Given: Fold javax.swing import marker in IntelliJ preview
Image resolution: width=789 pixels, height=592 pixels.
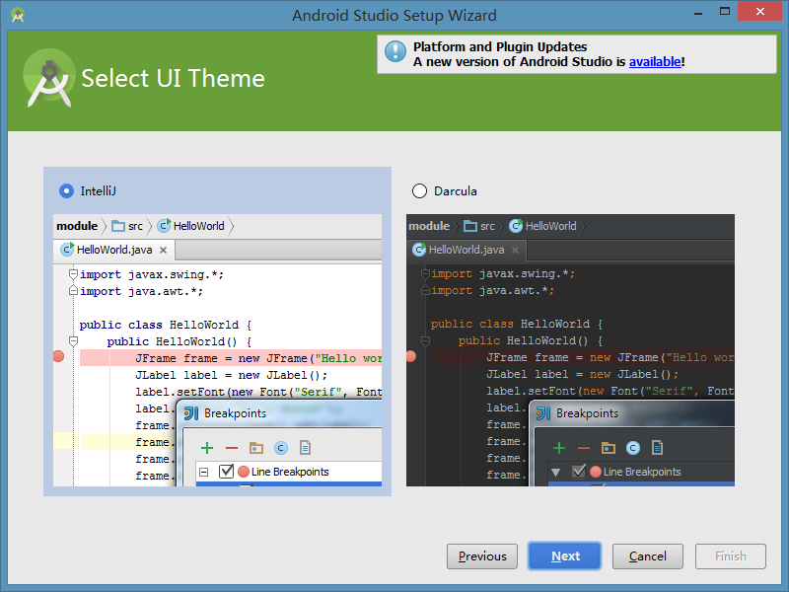Looking at the screenshot, I should (x=73, y=274).
